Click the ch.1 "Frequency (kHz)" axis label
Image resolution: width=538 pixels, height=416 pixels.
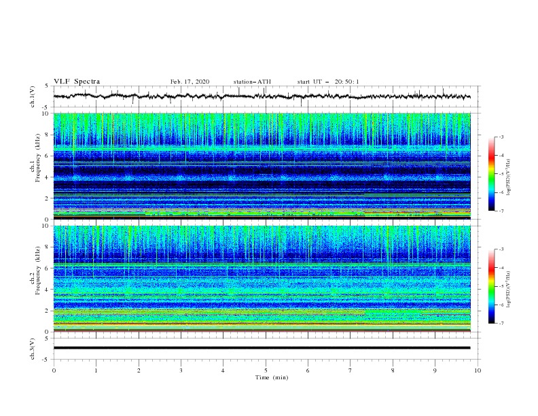pyautogui.click(x=38, y=158)
